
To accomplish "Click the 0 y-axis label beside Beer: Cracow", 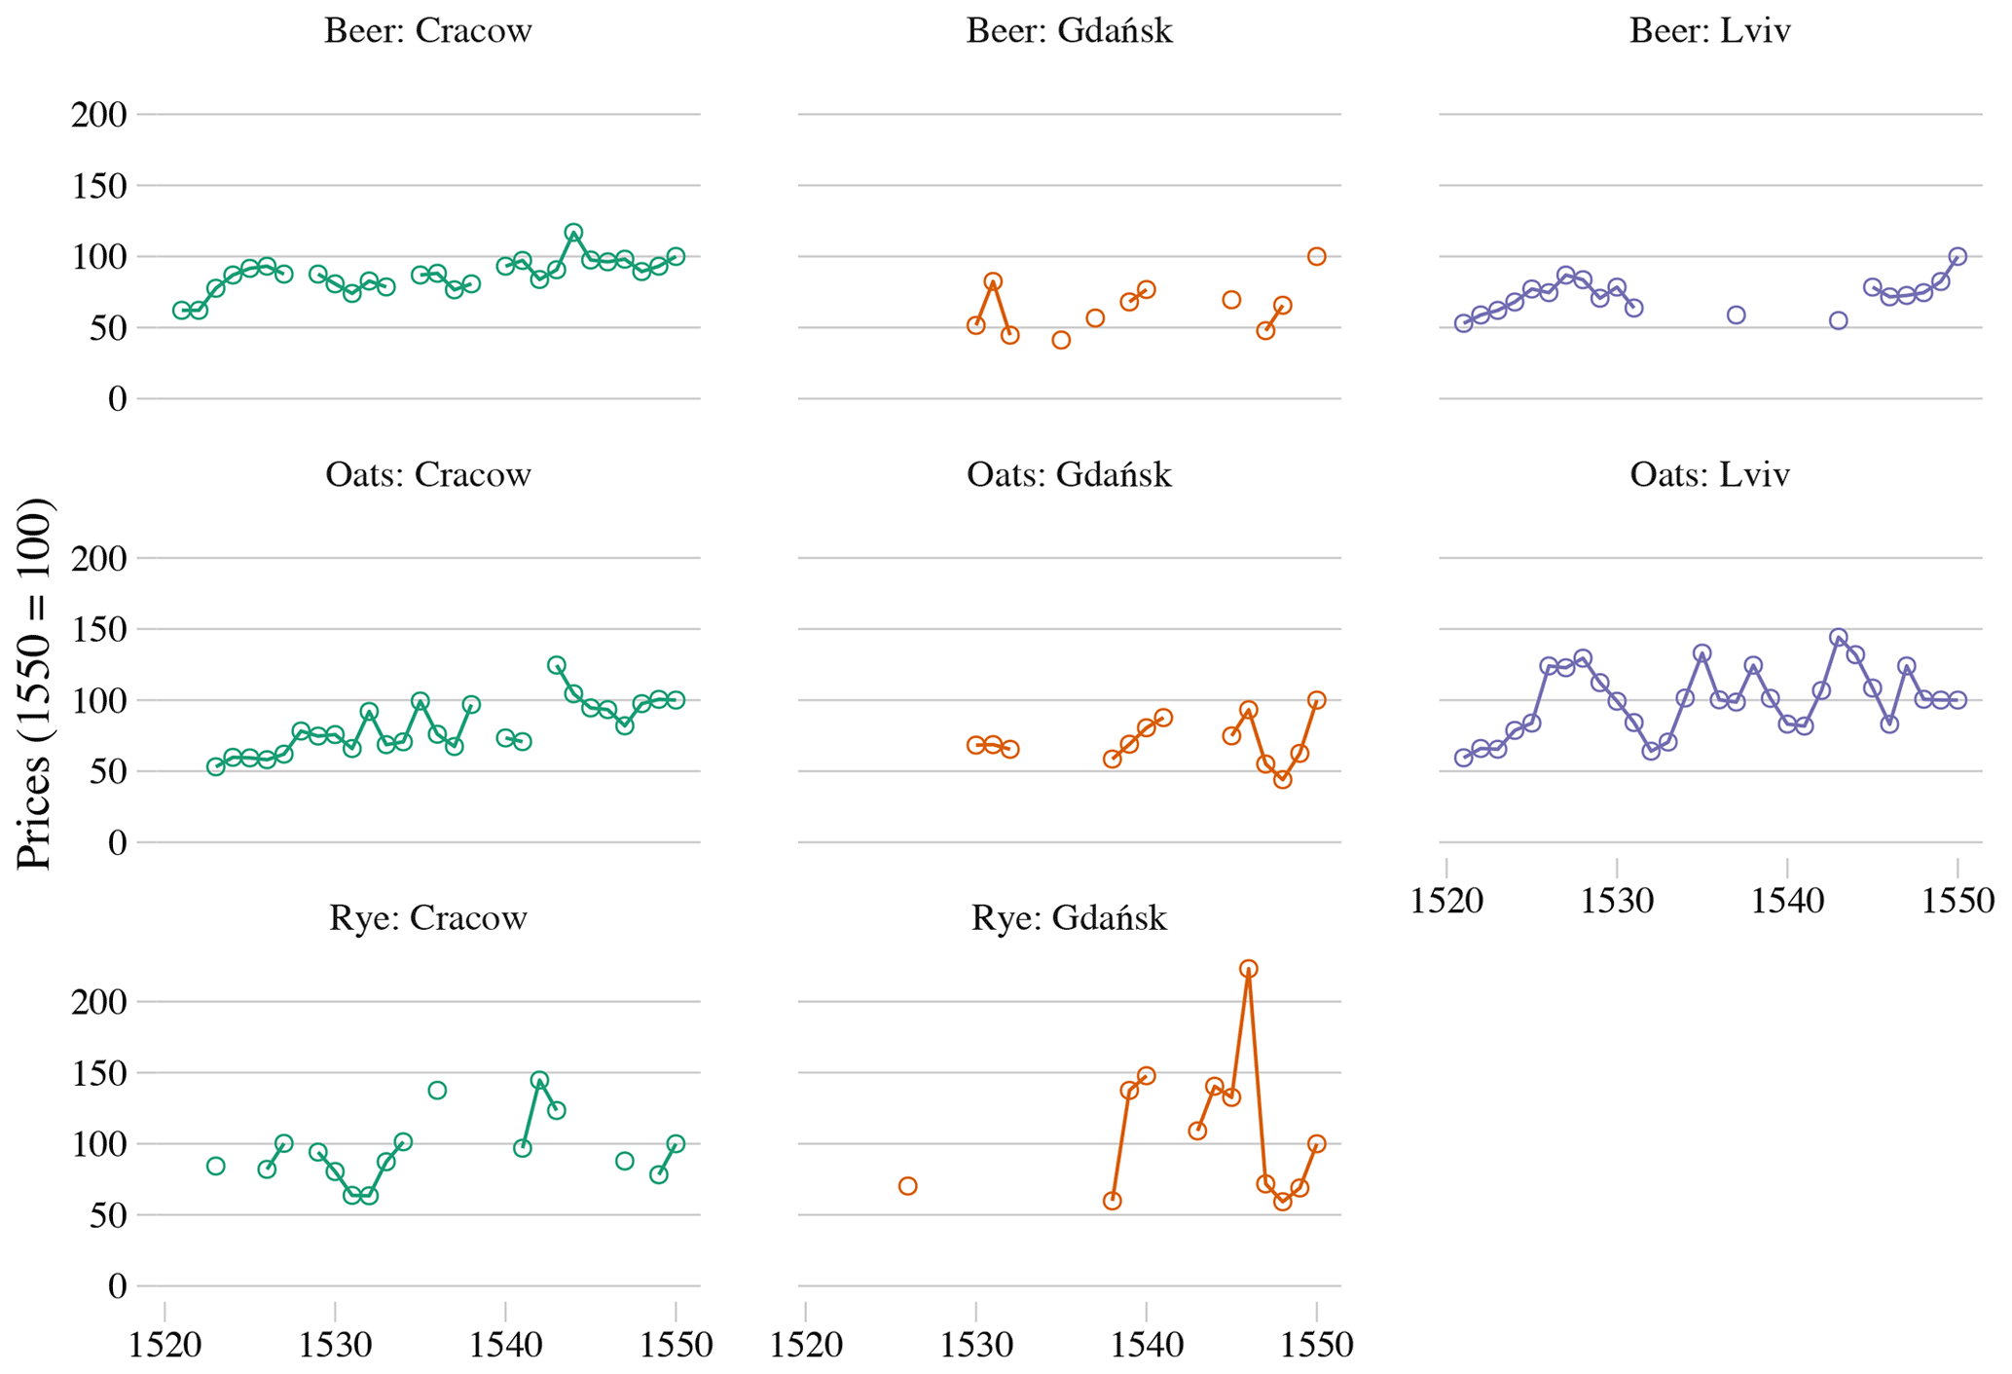I will [117, 399].
